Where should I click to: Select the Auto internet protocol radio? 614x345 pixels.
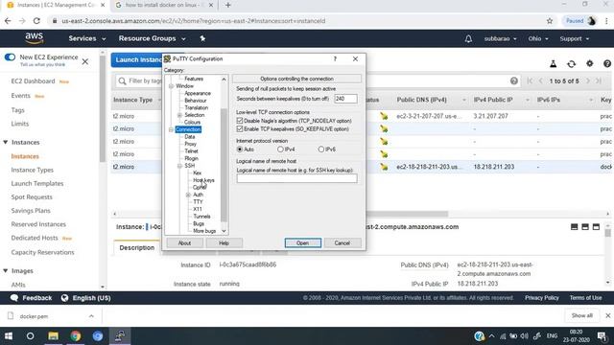(x=240, y=149)
